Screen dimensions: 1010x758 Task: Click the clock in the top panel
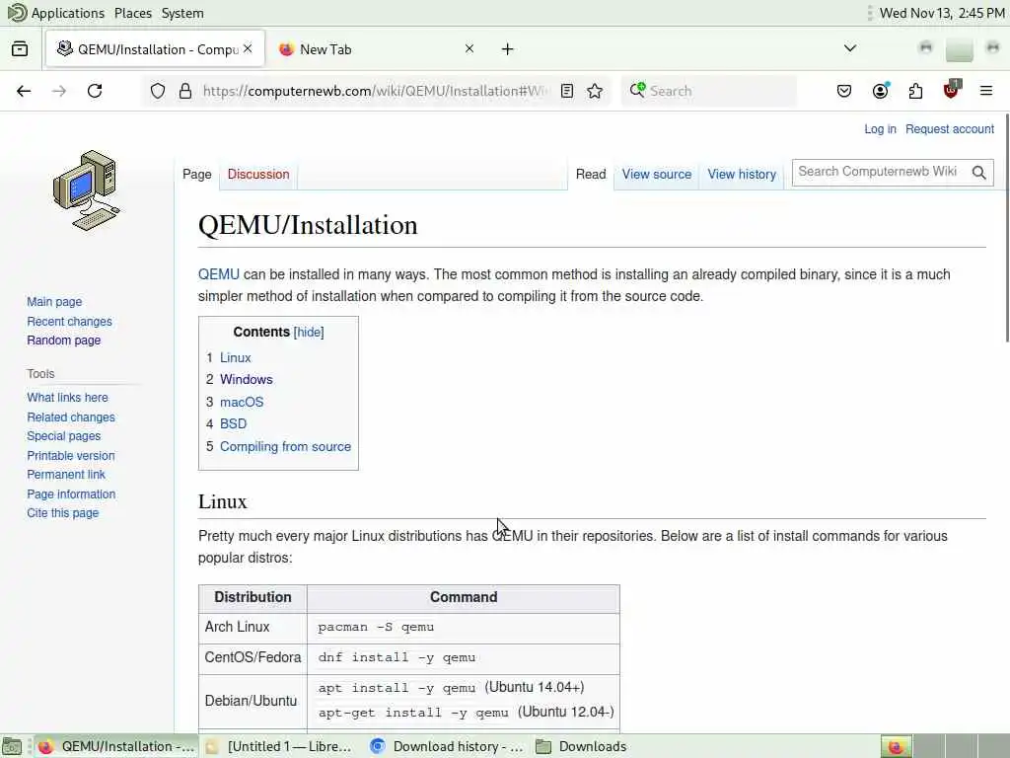coord(942,13)
